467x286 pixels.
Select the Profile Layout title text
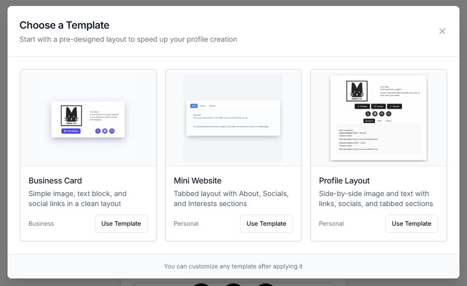click(x=344, y=180)
